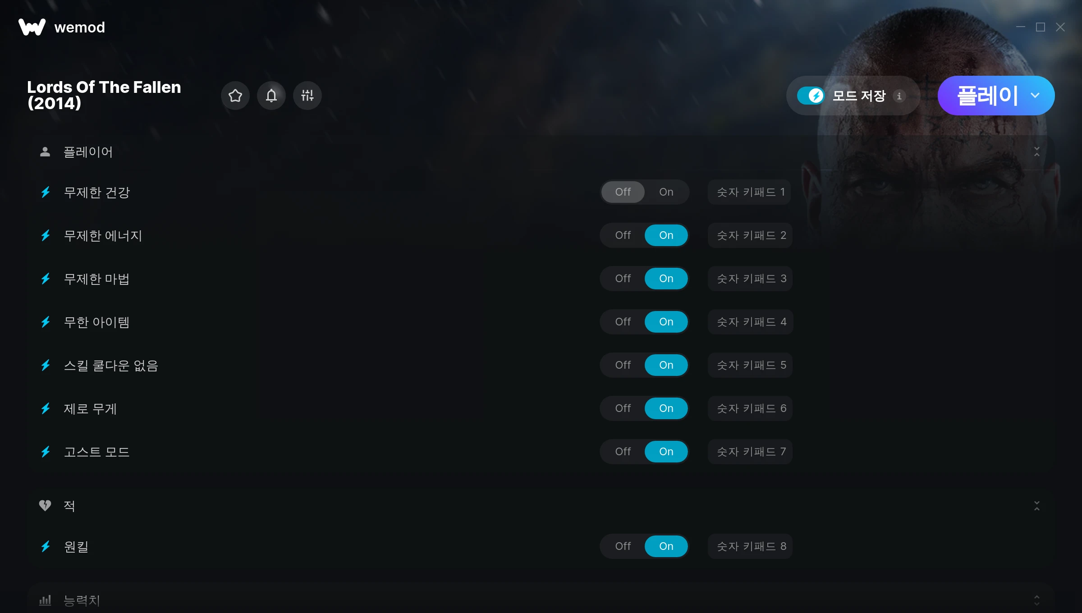This screenshot has height=613, width=1082.
Task: Collapse the 적 section
Action: [x=1037, y=506]
